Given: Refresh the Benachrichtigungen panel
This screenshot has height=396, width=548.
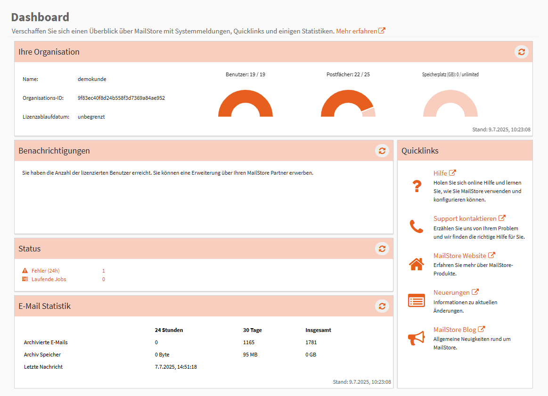Looking at the screenshot, I should click(x=382, y=151).
